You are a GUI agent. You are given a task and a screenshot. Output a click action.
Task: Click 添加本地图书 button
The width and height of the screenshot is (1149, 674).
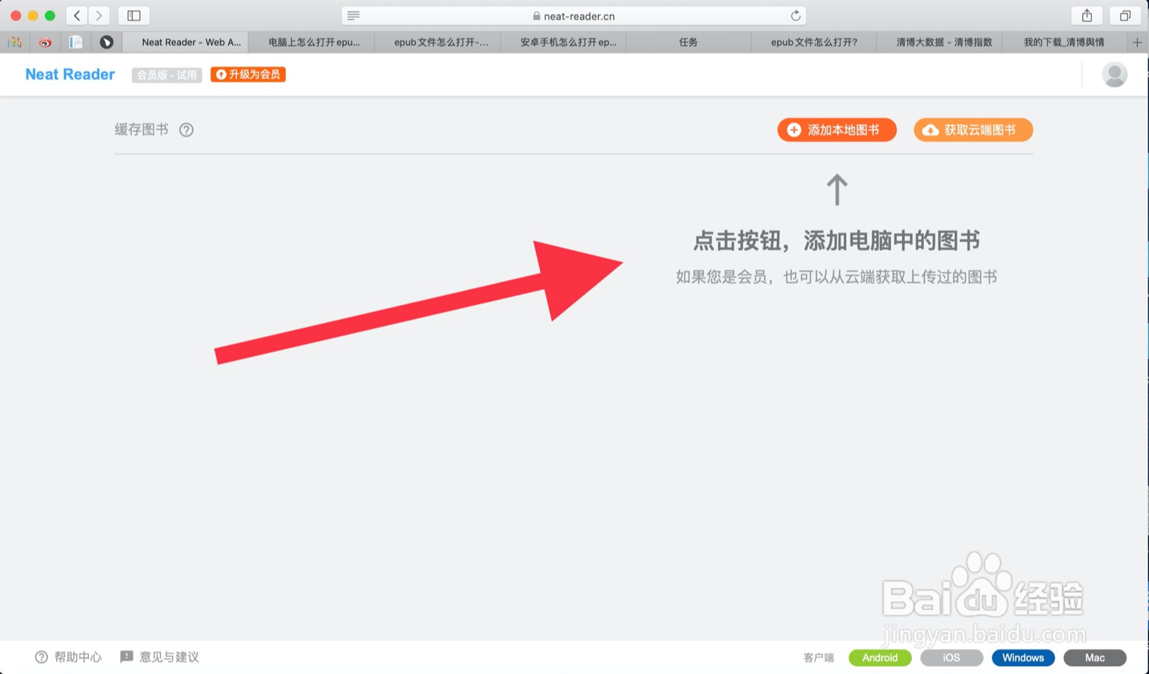pos(837,130)
